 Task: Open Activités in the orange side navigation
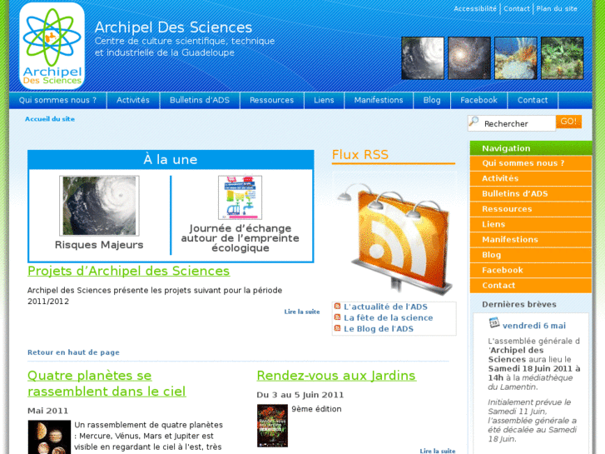pos(531,178)
